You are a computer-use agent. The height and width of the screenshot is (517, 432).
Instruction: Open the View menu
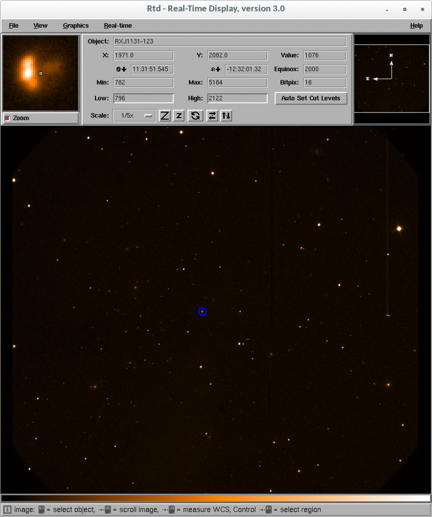pyautogui.click(x=40, y=25)
